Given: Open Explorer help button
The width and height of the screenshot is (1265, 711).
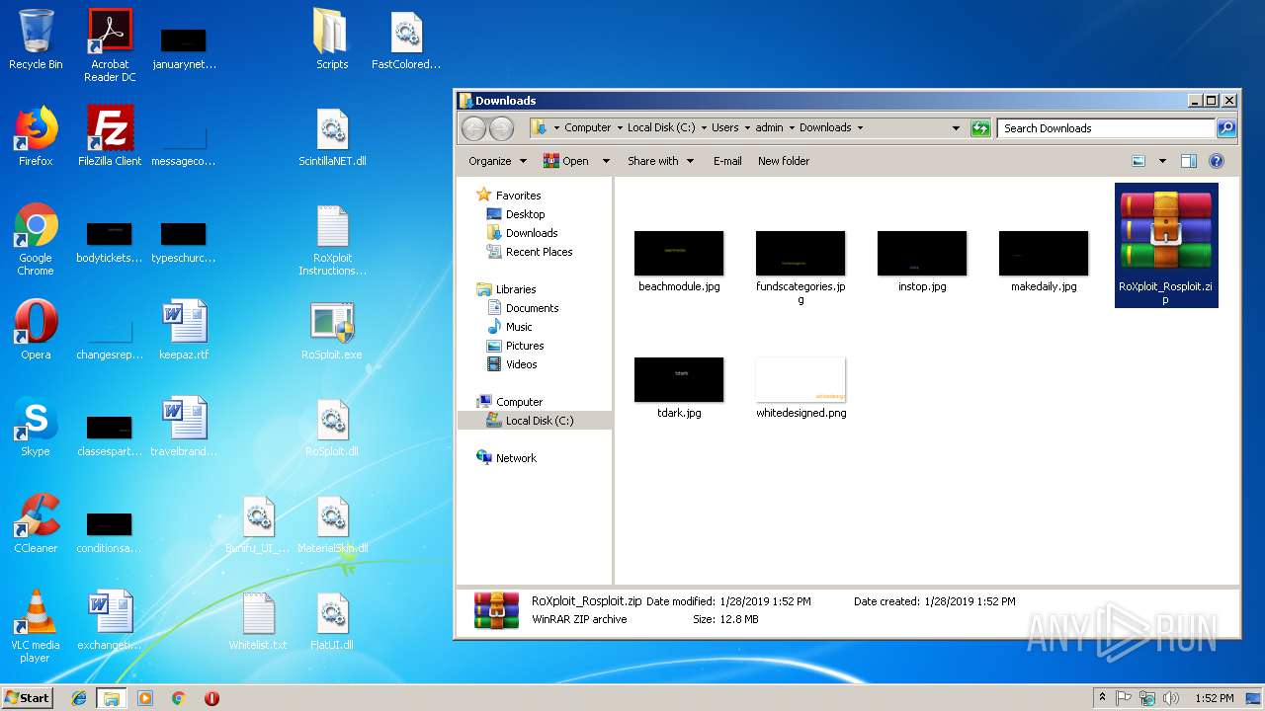Looking at the screenshot, I should 1217,161.
